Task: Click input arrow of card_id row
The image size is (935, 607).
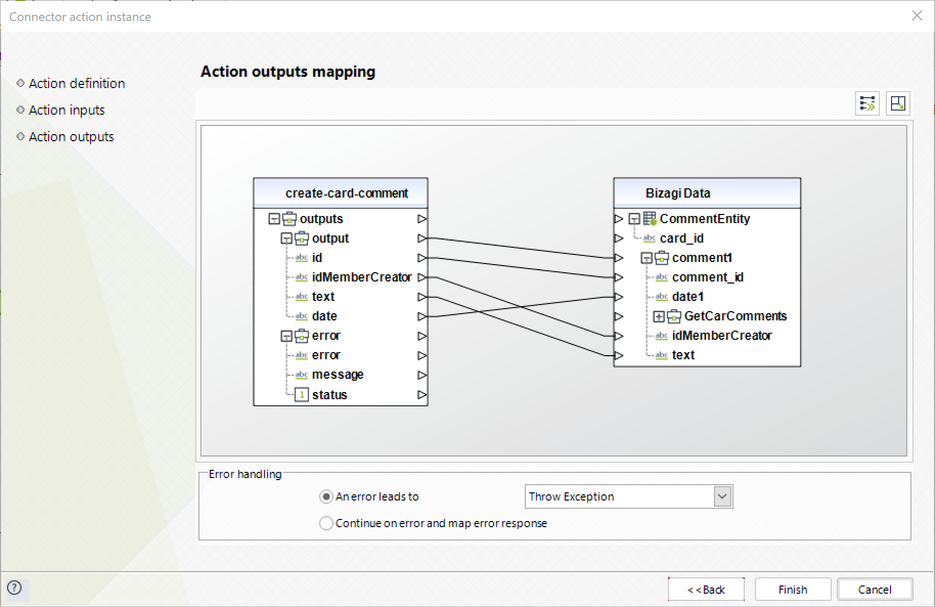Action: click(x=619, y=238)
